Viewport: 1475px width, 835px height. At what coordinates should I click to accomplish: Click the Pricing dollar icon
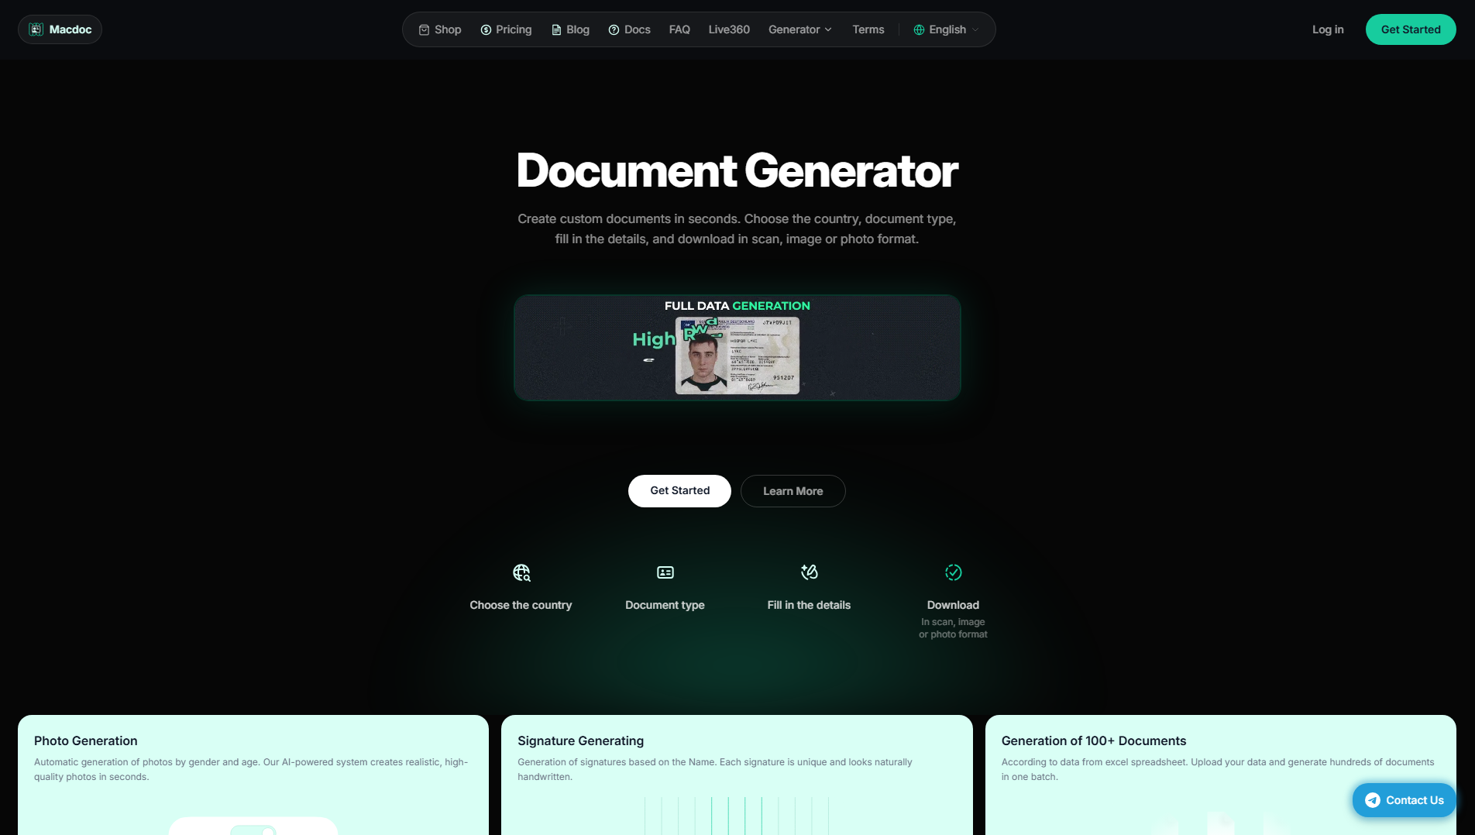pos(486,29)
